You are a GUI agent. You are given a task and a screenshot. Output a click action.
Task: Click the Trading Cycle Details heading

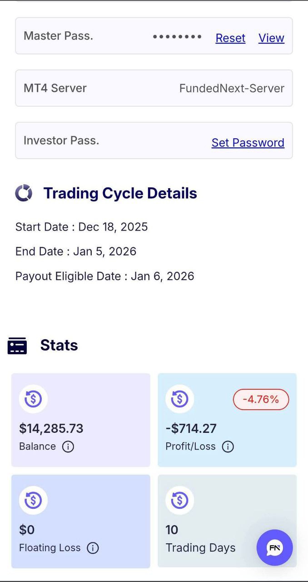click(x=120, y=193)
